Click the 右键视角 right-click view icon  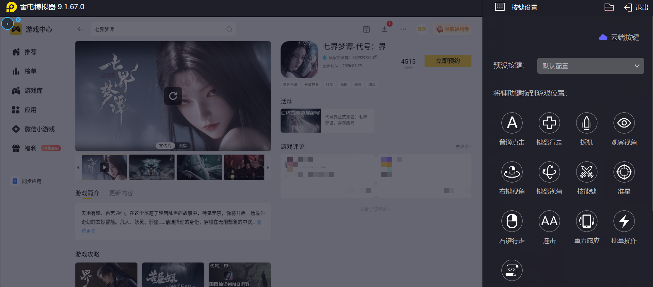tap(512, 172)
